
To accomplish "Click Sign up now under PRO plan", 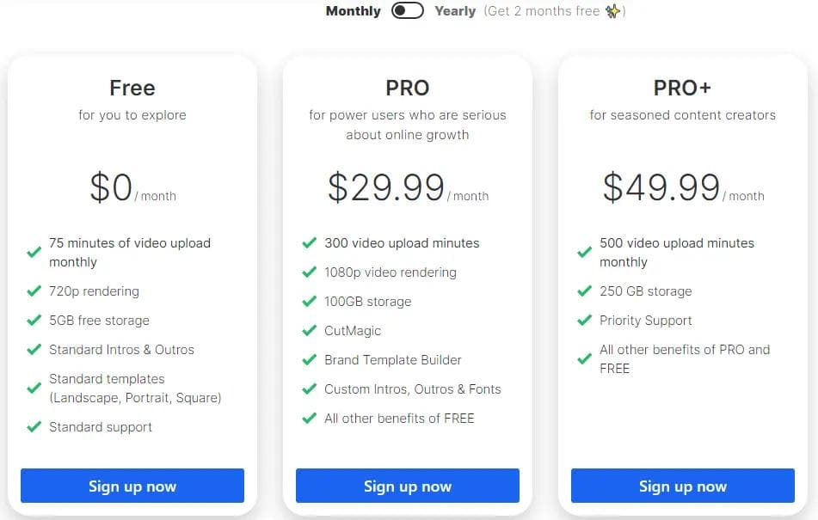I will 408,486.
